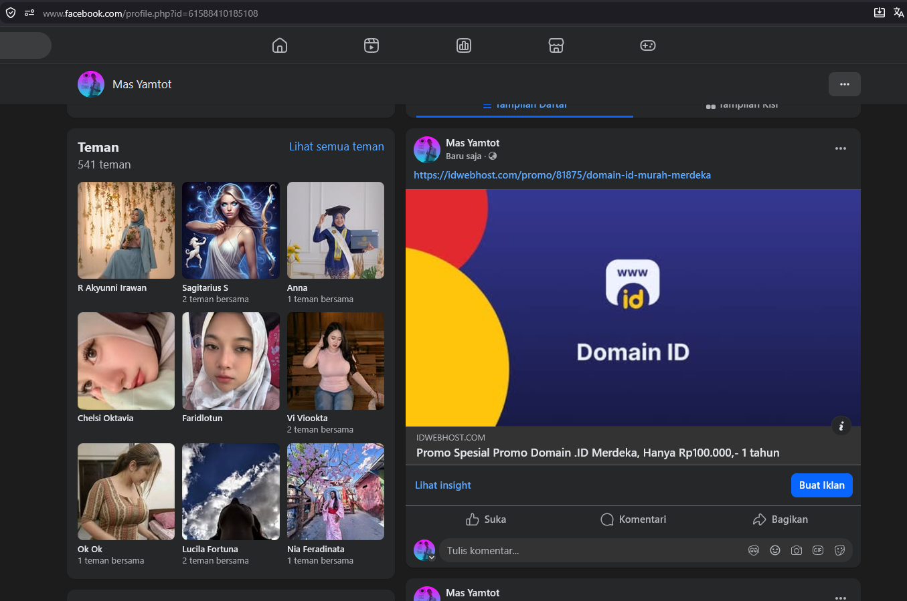907x601 pixels.
Task: Click the IDWEBHOST.COM source label
Action: tap(450, 438)
